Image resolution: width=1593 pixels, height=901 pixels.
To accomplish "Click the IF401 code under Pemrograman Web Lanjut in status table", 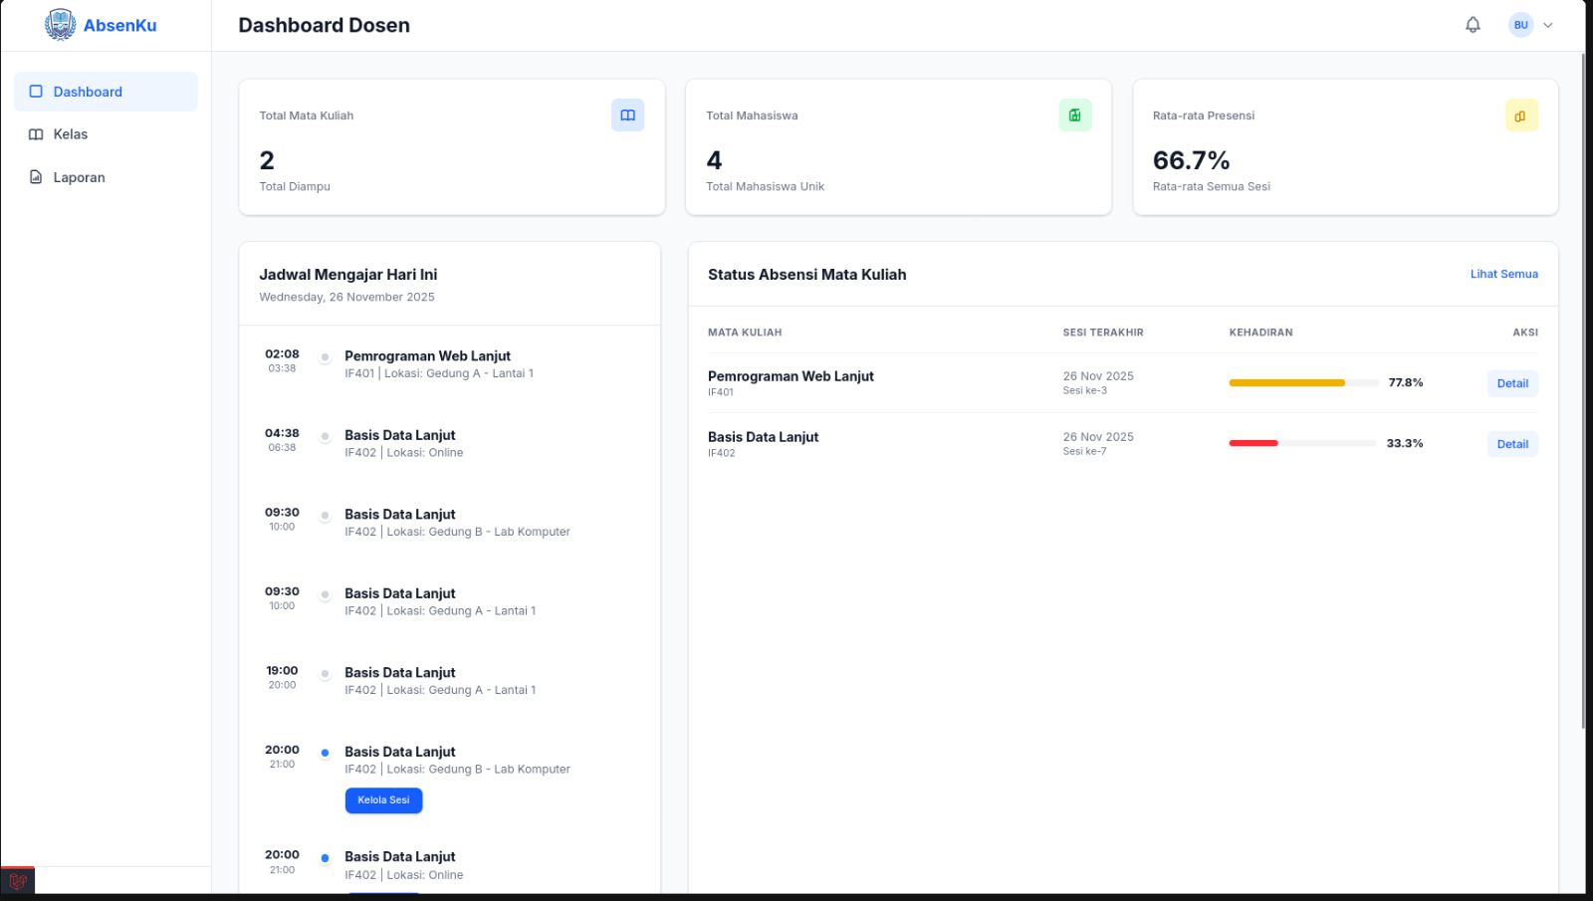I will pyautogui.click(x=721, y=392).
